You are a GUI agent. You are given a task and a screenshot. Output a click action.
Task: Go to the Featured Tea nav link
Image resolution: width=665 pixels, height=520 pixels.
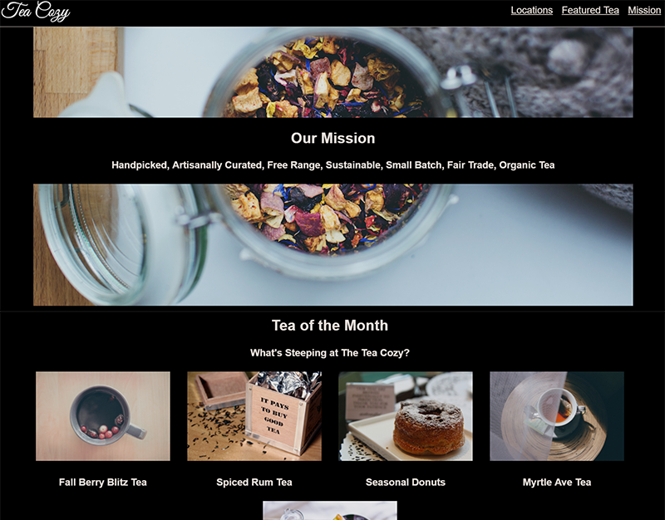coord(590,10)
